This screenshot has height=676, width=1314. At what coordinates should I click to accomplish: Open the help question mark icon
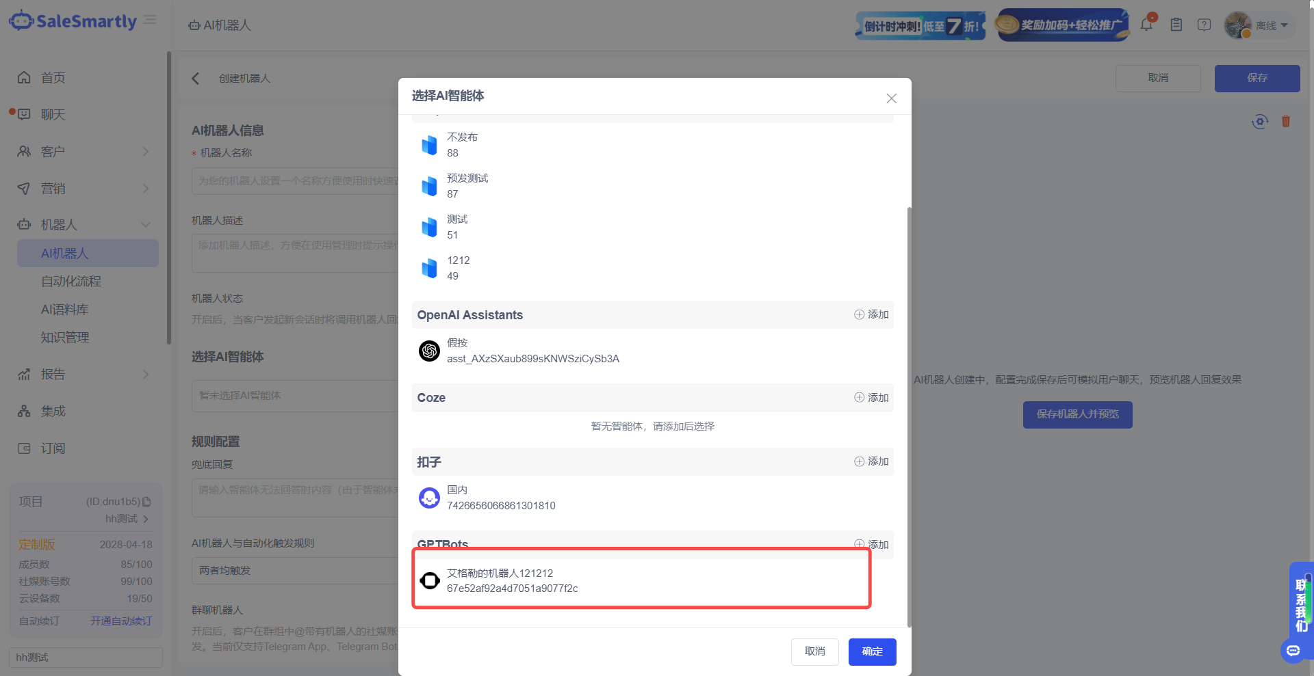tap(1204, 24)
